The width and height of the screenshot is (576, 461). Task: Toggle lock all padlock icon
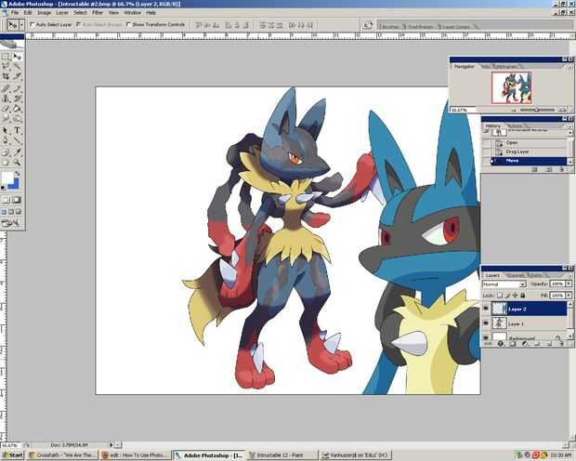522,296
